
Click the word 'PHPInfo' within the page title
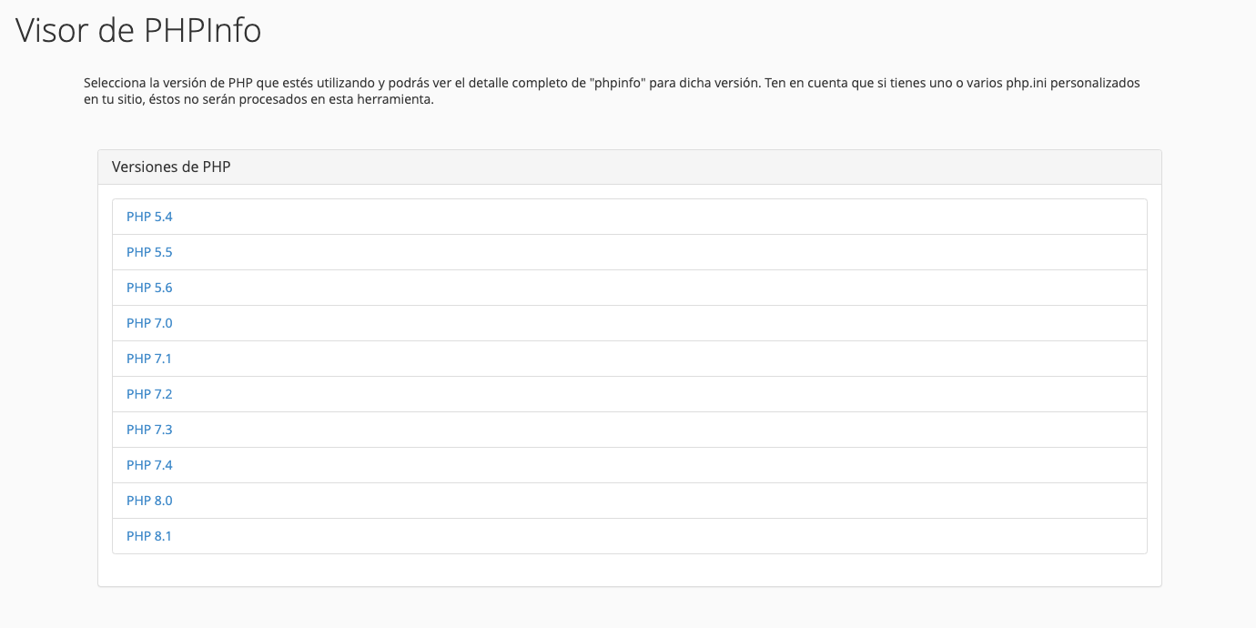[203, 30]
